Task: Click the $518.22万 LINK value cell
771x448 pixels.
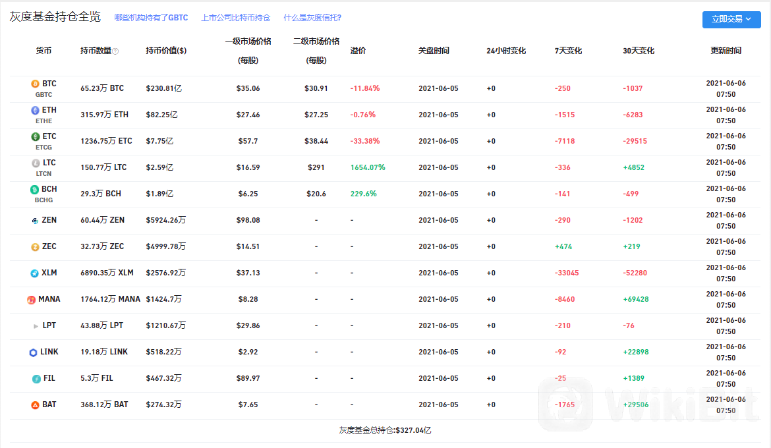Action: click(x=163, y=352)
